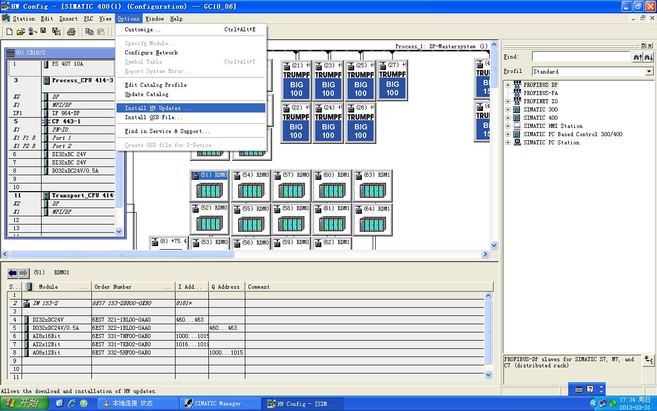Click the Copy toolbar icon
Screen dimensions: 657x411
(89, 32)
